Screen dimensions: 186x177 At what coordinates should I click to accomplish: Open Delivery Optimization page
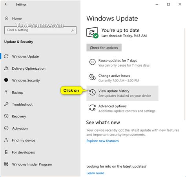[29, 69]
